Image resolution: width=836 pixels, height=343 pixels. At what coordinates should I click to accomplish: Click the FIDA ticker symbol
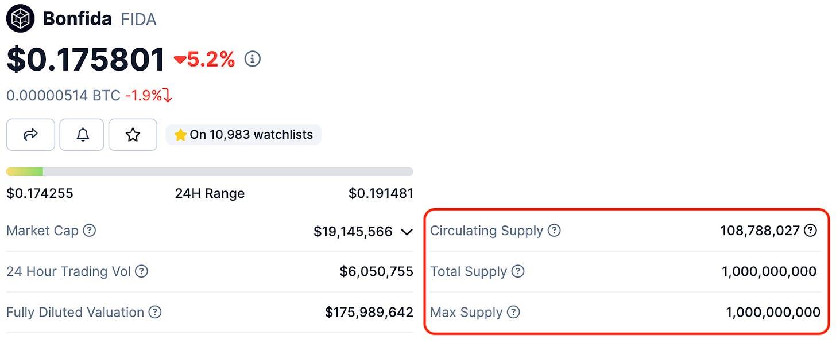(138, 20)
